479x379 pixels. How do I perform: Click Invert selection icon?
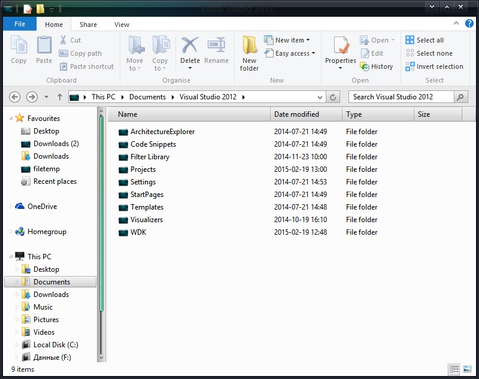[410, 66]
